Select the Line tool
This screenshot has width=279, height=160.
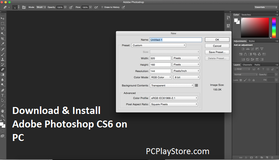tap(3, 106)
